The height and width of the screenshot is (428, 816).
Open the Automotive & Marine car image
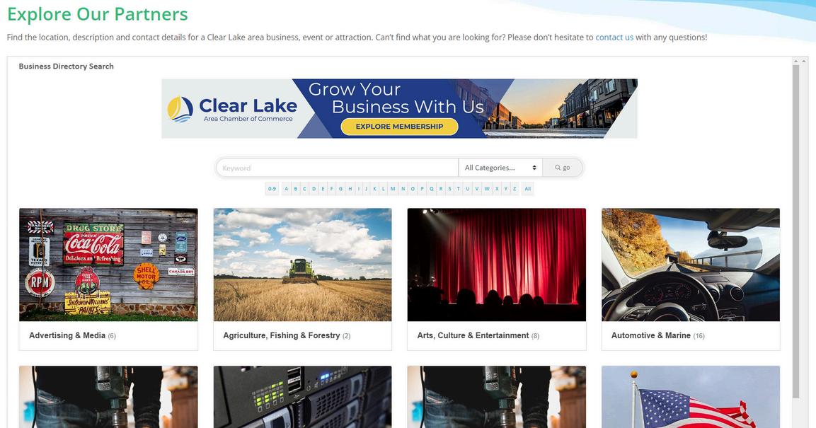pyautogui.click(x=691, y=265)
